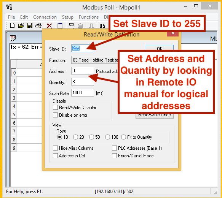Close the Modbus Poll window
The width and height of the screenshot is (222, 198).
[x=210, y=6]
